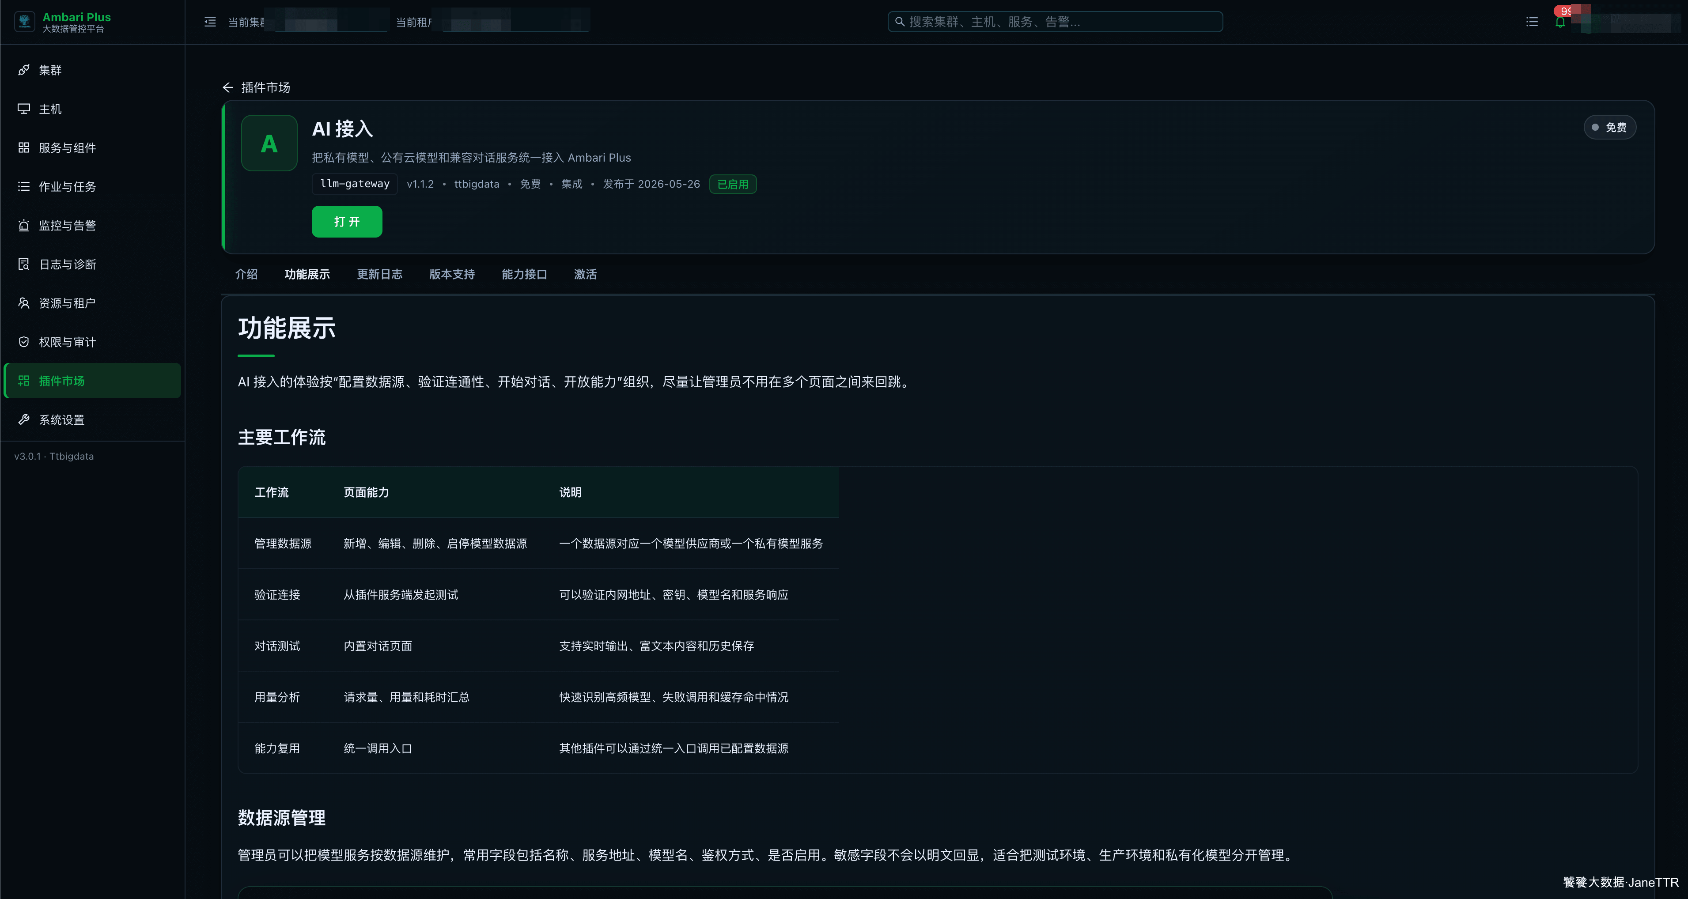The height and width of the screenshot is (899, 1688).
Task: Click the v1.1.2 version text
Action: tap(420, 184)
